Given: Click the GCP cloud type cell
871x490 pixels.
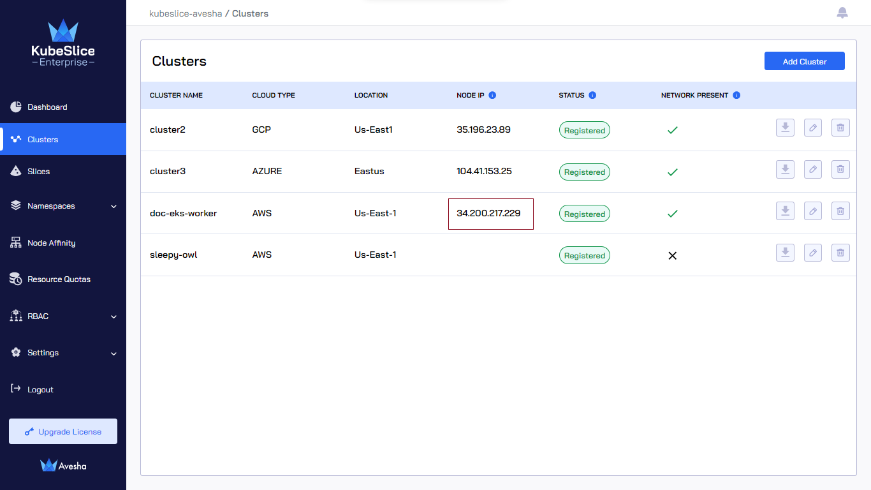Looking at the screenshot, I should coord(261,130).
